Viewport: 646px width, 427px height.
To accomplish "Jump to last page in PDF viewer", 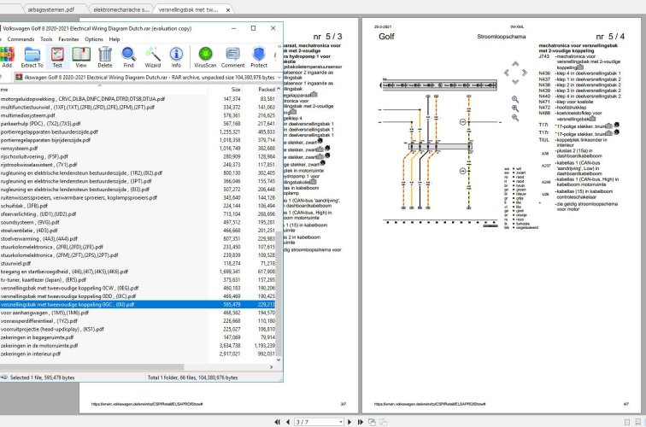I will (360, 422).
